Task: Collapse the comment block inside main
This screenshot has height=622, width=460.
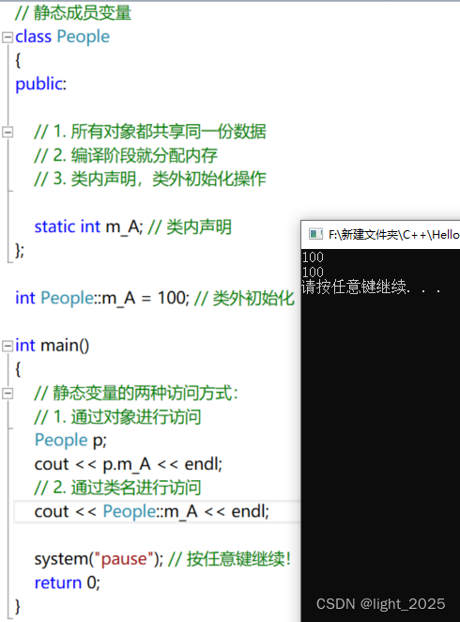Action: point(8,394)
